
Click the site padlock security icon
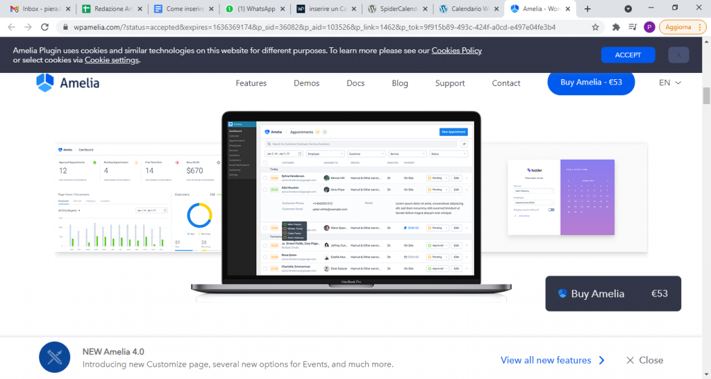[65, 27]
